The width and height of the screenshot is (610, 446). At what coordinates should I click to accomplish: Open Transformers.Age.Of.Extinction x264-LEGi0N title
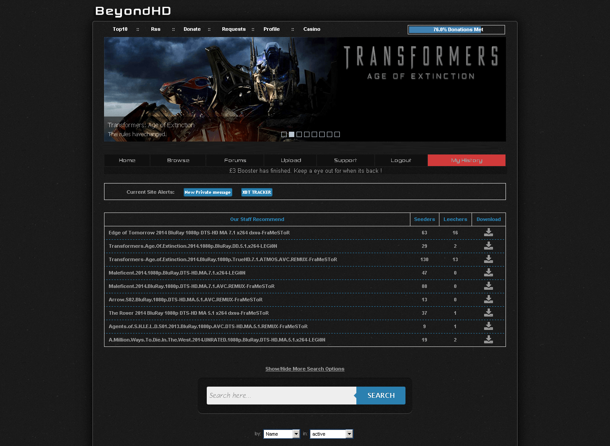tap(193, 246)
